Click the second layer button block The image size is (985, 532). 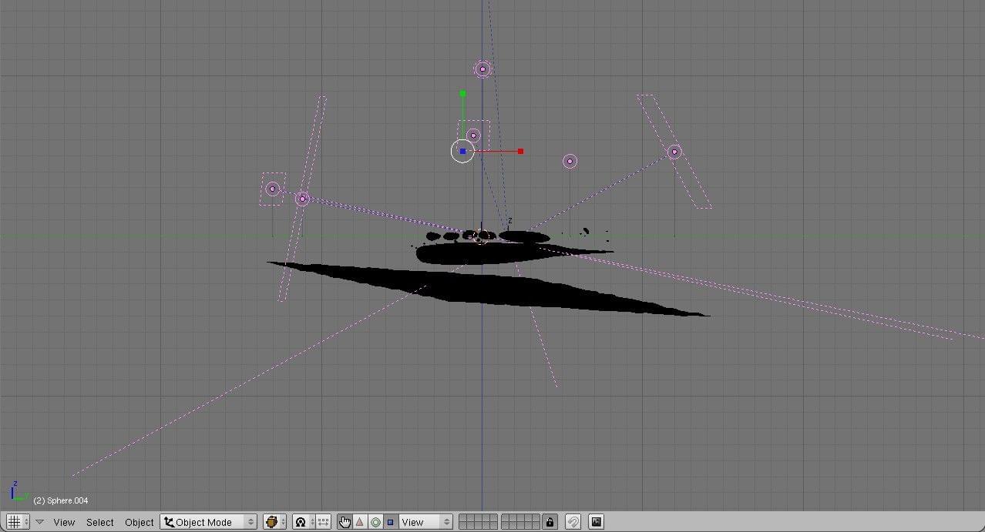[x=519, y=522]
